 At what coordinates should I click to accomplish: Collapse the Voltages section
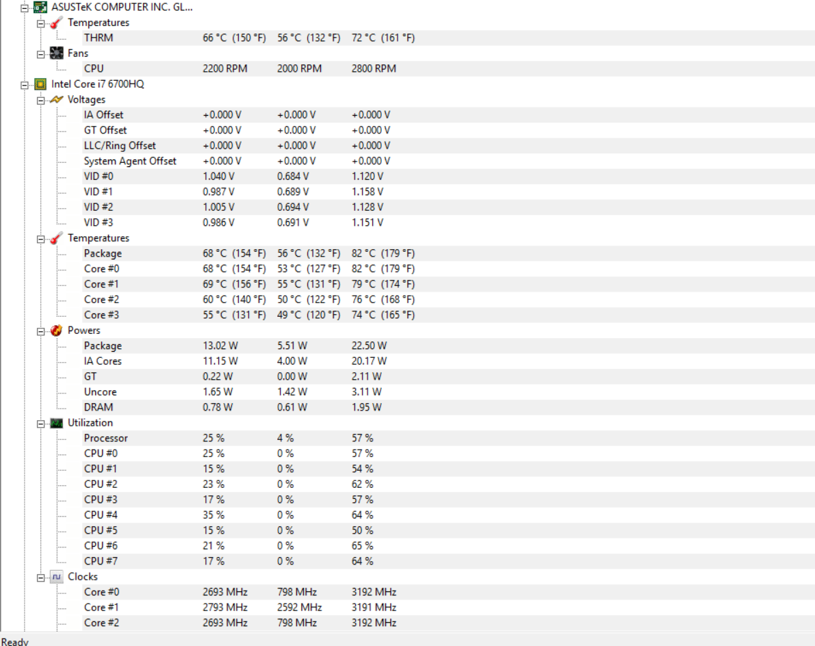click(x=42, y=101)
